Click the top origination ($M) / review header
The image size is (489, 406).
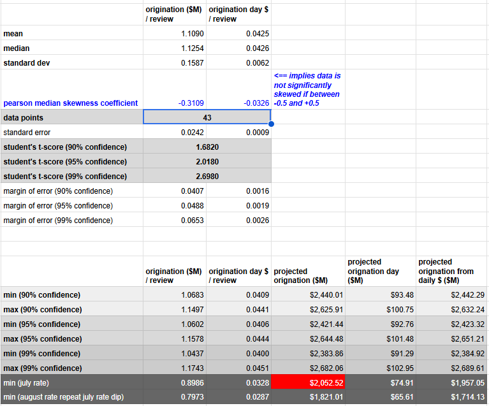pos(173,14)
